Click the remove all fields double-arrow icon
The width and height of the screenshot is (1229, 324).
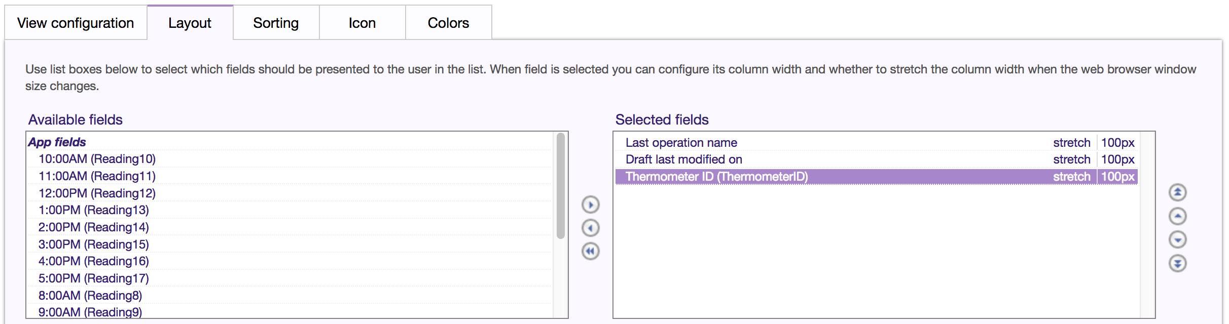(590, 251)
